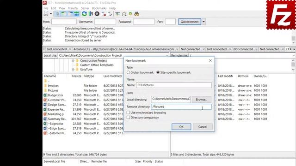Click OK in New bookmark dialog
The width and height of the screenshot is (296, 166).
[x=181, y=127]
